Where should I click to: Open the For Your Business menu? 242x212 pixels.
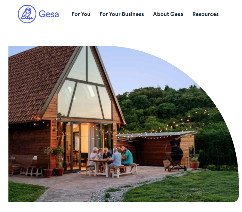(x=122, y=14)
